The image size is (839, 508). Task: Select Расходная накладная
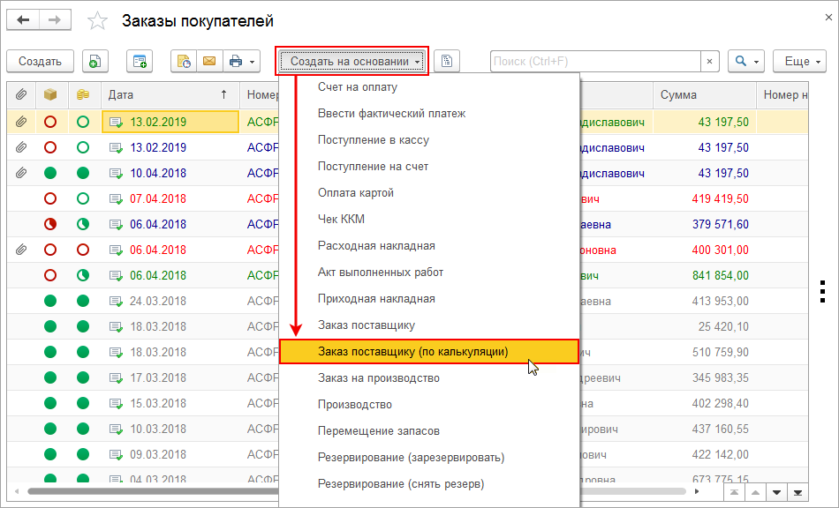click(376, 246)
